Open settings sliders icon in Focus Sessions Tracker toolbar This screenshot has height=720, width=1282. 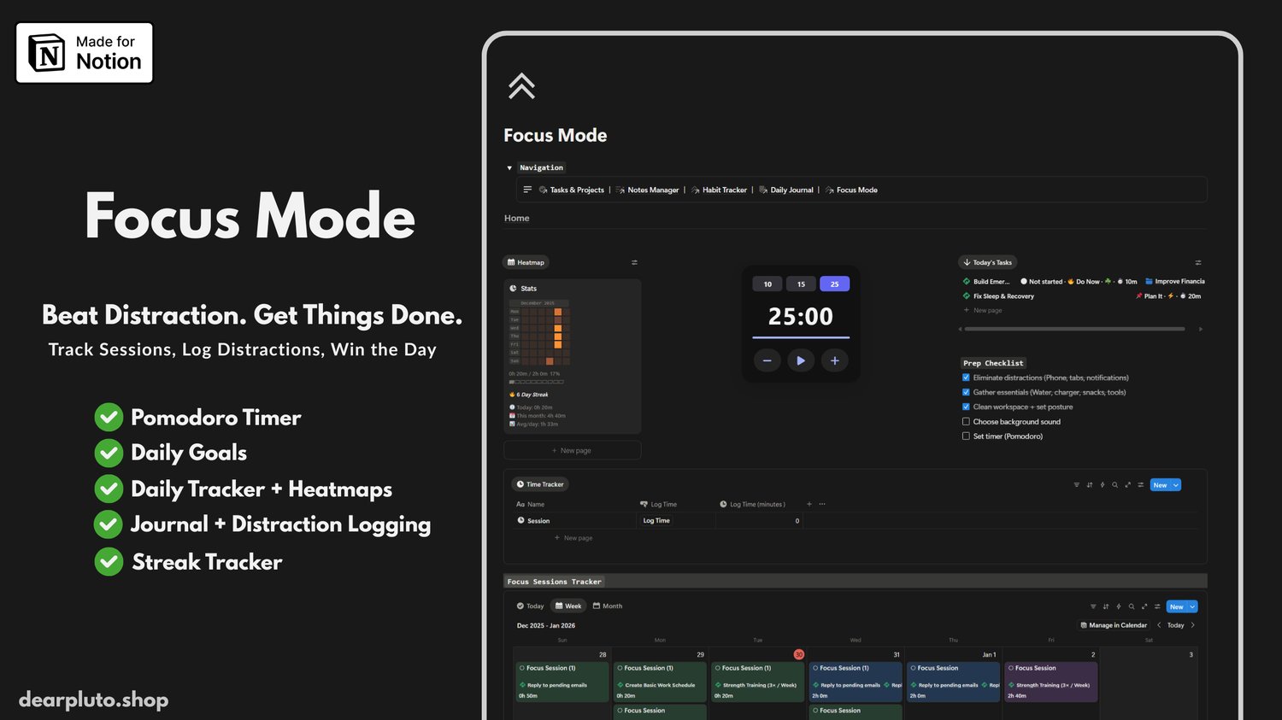click(1157, 606)
